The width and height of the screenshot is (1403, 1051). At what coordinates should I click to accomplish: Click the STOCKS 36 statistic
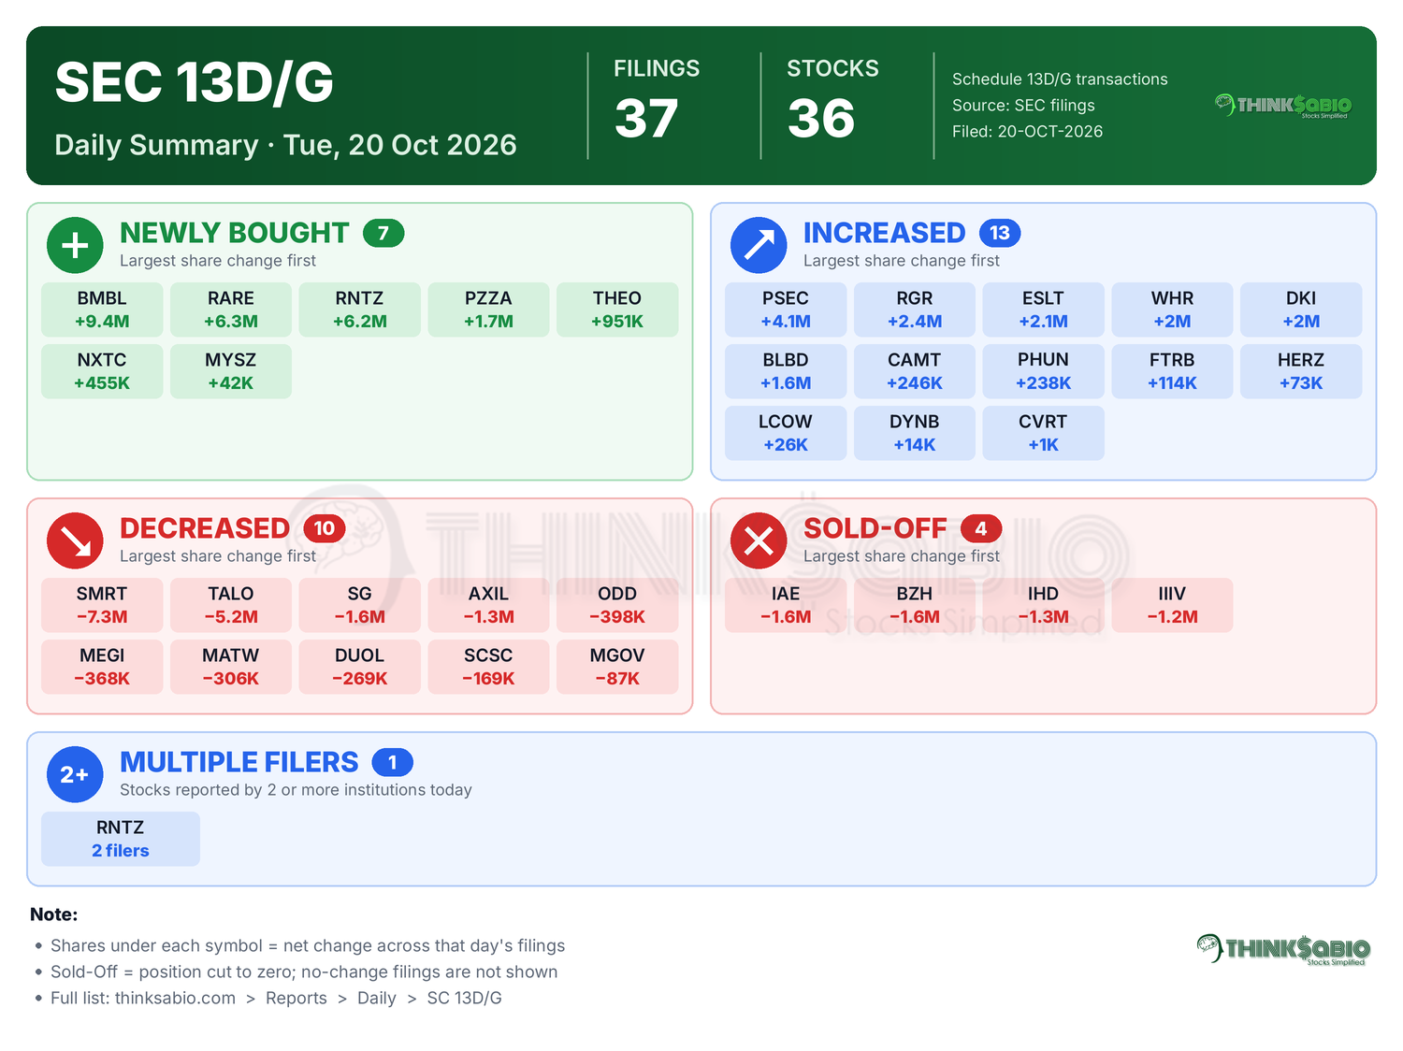coord(832,100)
